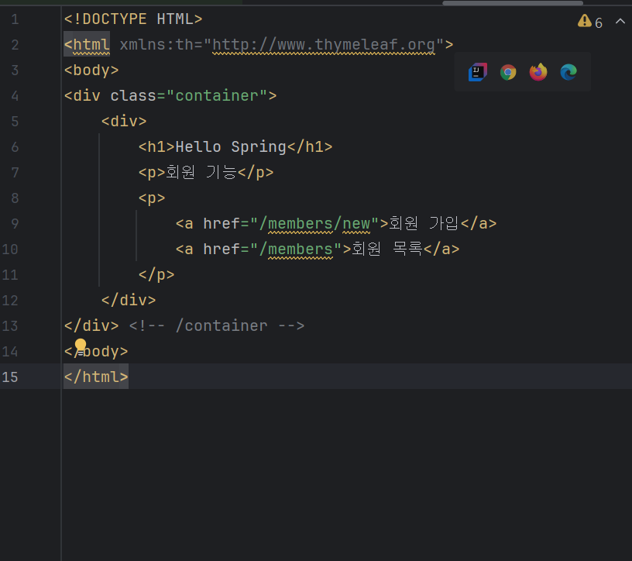This screenshot has width=632, height=561.
Task: Open page in Firefox browser
Action: click(538, 72)
